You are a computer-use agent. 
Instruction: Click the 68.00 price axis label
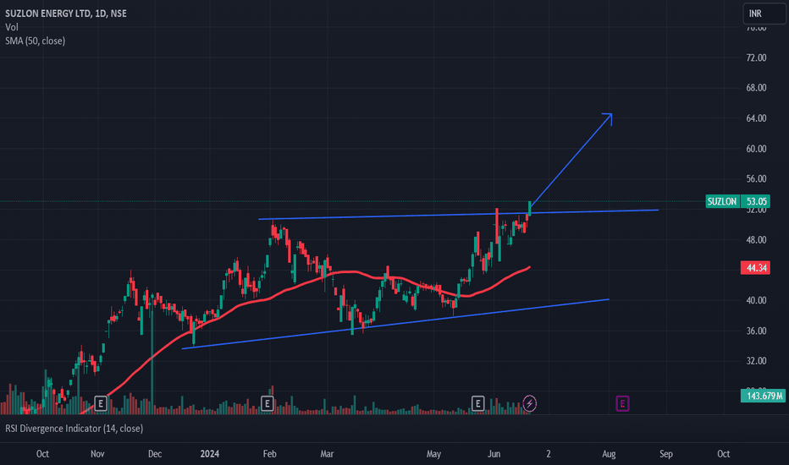pyautogui.click(x=756, y=88)
